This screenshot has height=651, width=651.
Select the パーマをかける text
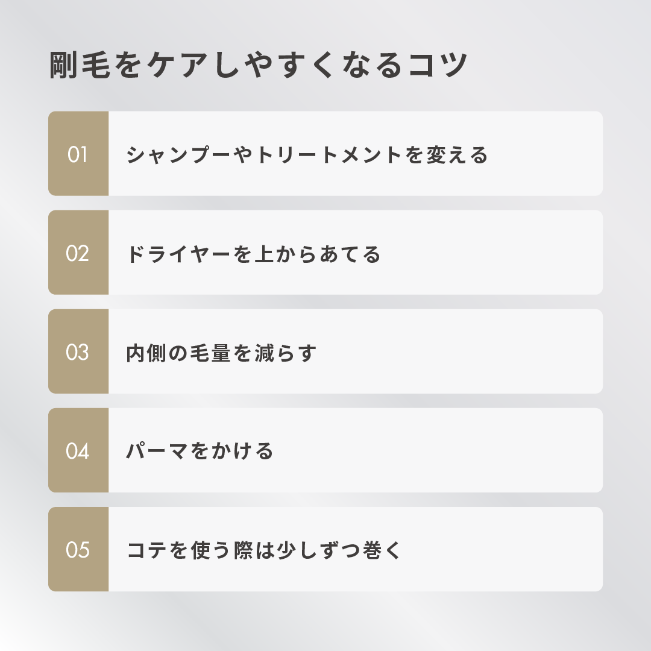coord(200,451)
